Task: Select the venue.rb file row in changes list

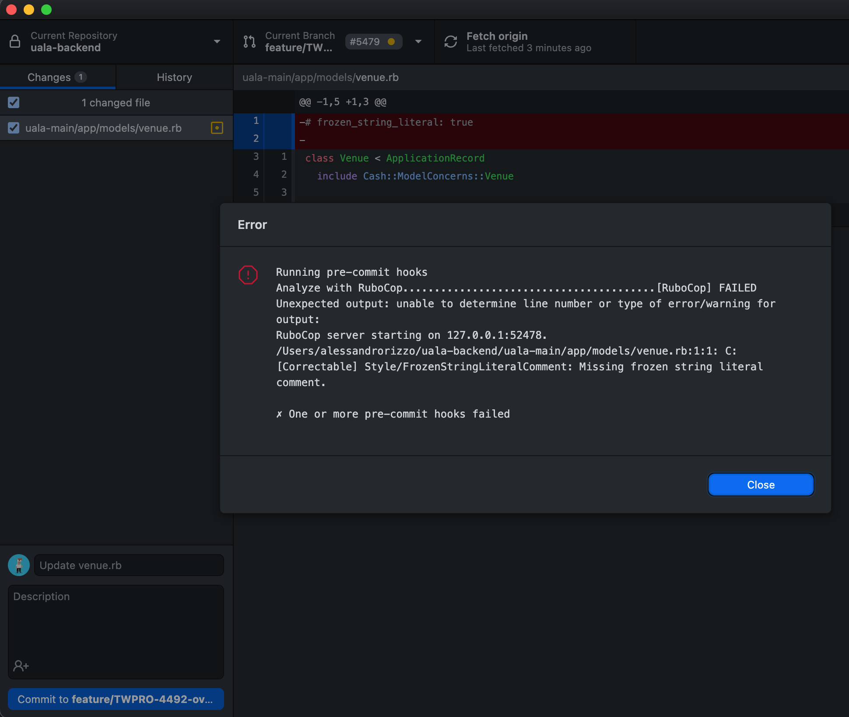Action: 116,128
